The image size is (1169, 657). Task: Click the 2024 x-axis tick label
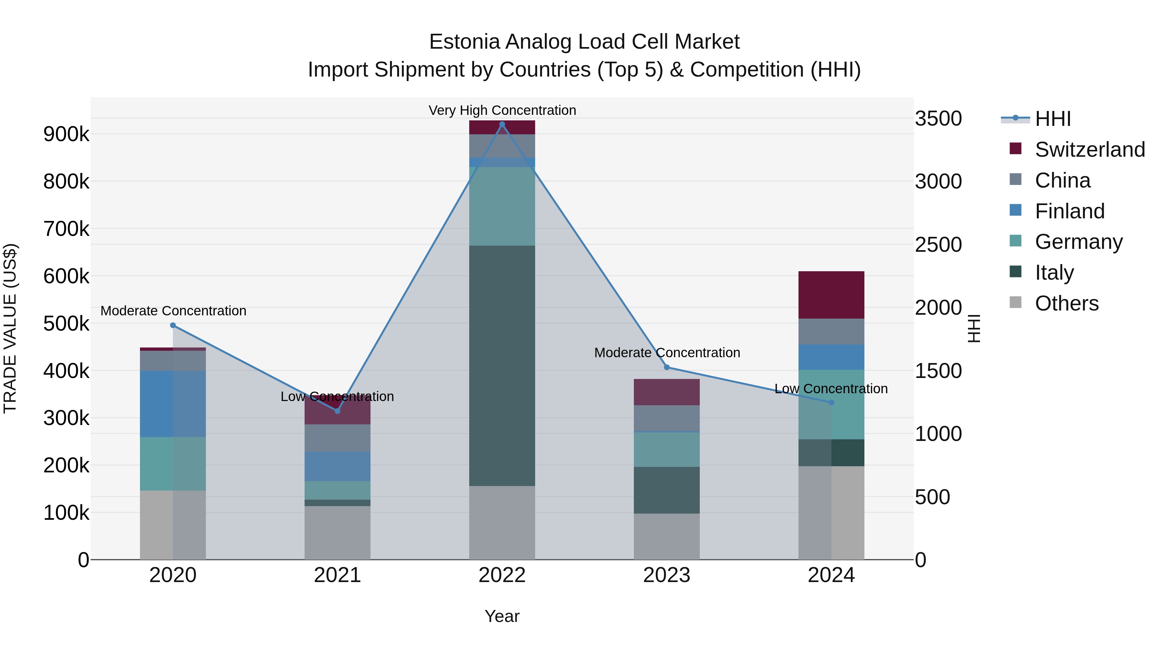point(831,575)
